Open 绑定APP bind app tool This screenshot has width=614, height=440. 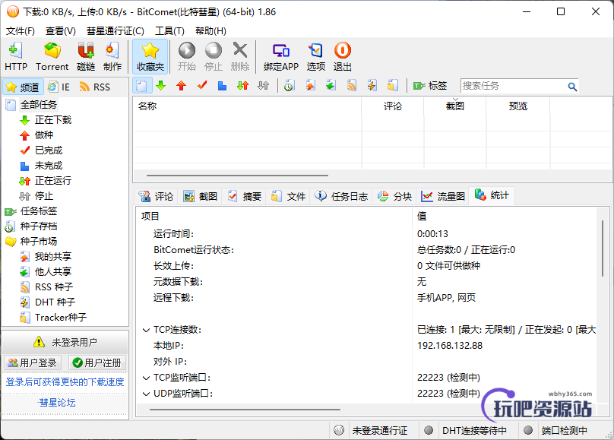(280, 56)
